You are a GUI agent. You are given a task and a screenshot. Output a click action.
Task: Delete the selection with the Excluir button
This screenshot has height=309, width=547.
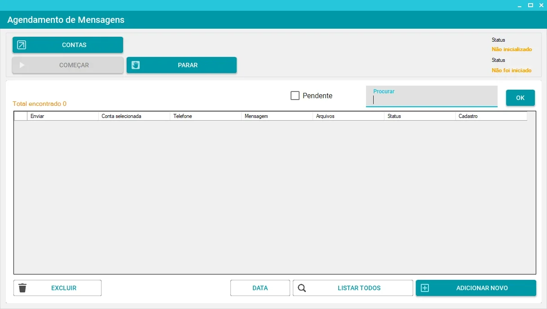click(x=57, y=288)
